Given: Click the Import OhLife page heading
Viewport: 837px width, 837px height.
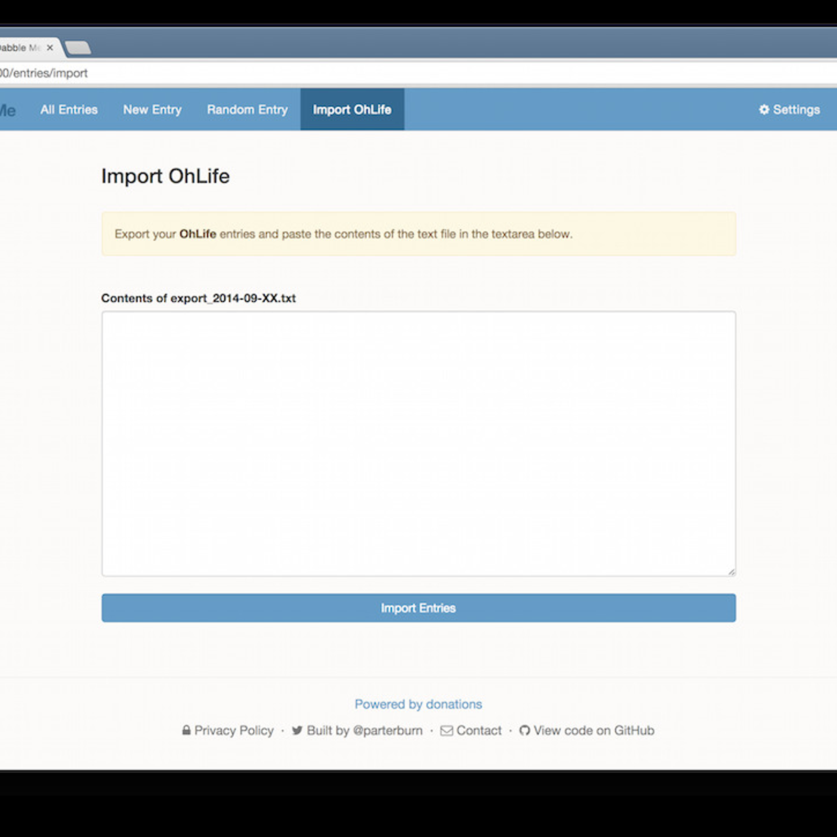Looking at the screenshot, I should coord(165,176).
